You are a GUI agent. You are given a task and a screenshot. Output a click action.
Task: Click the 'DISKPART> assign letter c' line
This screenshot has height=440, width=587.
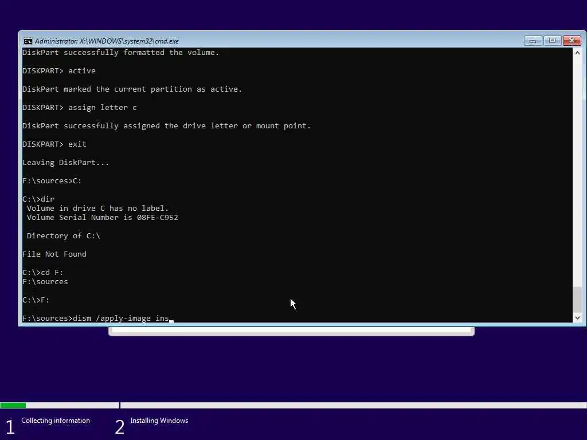[x=79, y=107]
